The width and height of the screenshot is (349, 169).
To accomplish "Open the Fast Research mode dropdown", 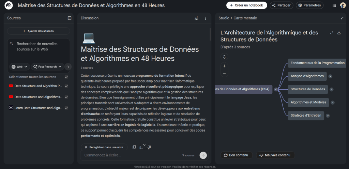I will 48,67.
